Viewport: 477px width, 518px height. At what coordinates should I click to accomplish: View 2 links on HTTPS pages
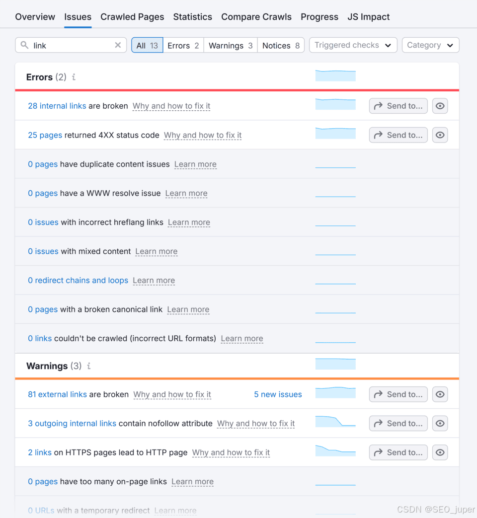click(40, 452)
